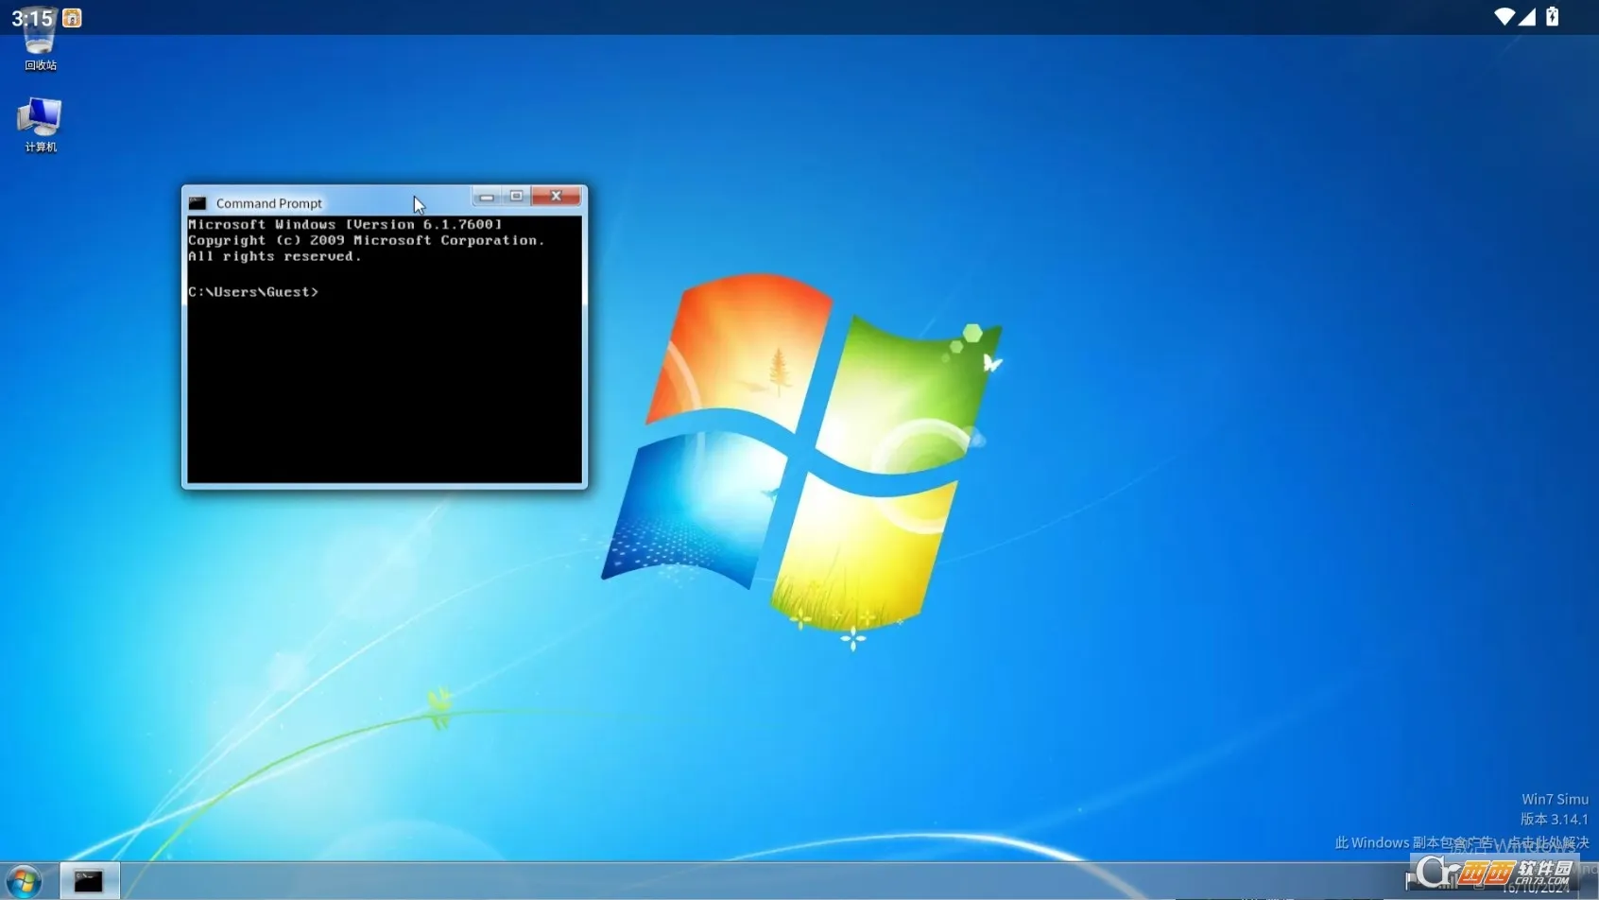Tap the cellular signal icon in status bar
The width and height of the screenshot is (1599, 900).
point(1528,16)
